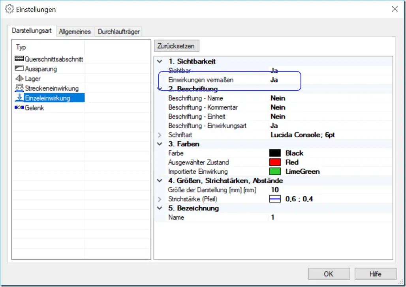This screenshot has width=406, height=287.
Task: Click the Black color name text
Action: tap(294, 153)
